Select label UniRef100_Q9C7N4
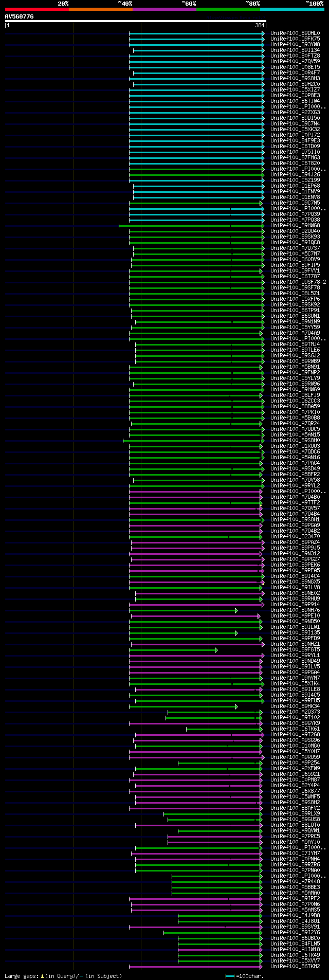The height and width of the screenshot is (980, 329). [295, 124]
